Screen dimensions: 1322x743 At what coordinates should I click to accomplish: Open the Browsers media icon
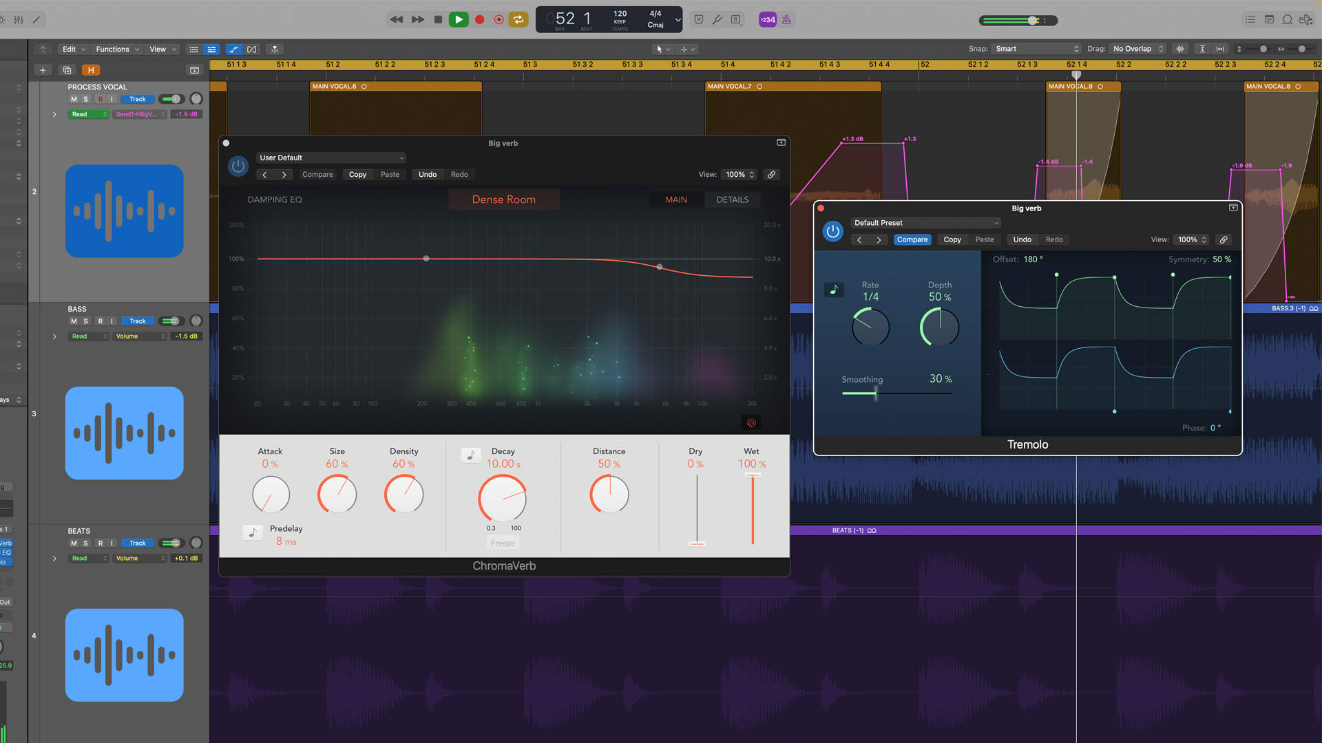click(x=1305, y=19)
